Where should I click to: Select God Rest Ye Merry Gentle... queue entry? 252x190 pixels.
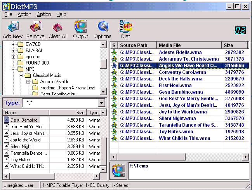coord(180,99)
